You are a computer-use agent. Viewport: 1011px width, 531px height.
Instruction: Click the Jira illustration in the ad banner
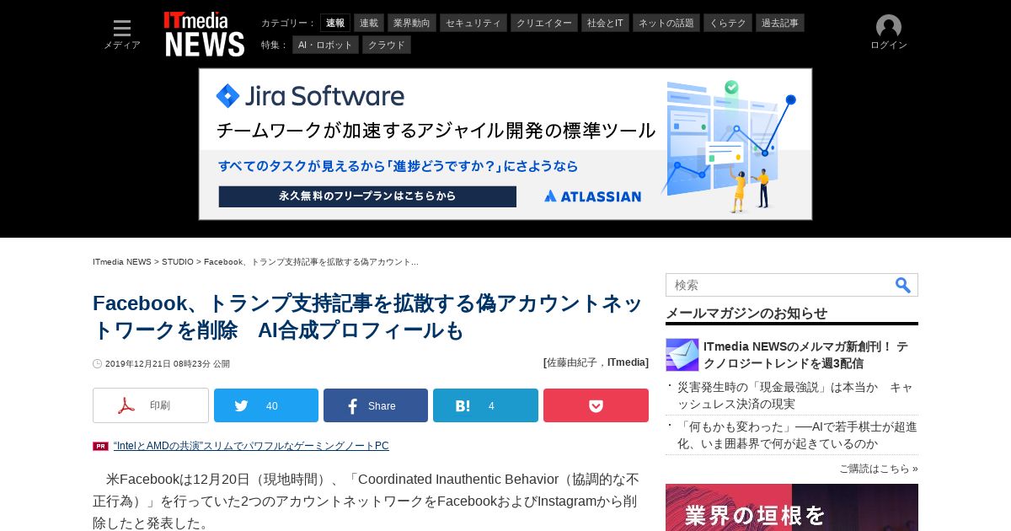click(x=729, y=146)
